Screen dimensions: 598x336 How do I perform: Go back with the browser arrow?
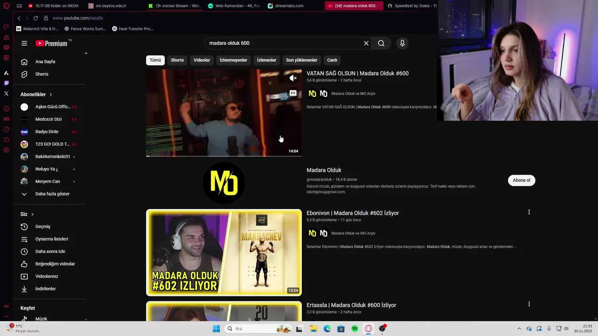[19, 18]
